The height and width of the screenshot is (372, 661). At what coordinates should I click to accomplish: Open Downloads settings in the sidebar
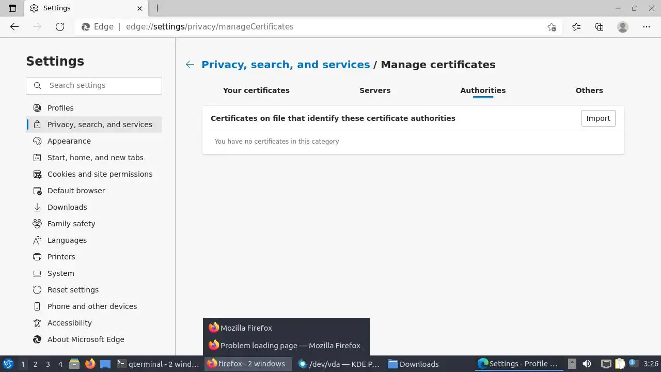(x=94, y=207)
